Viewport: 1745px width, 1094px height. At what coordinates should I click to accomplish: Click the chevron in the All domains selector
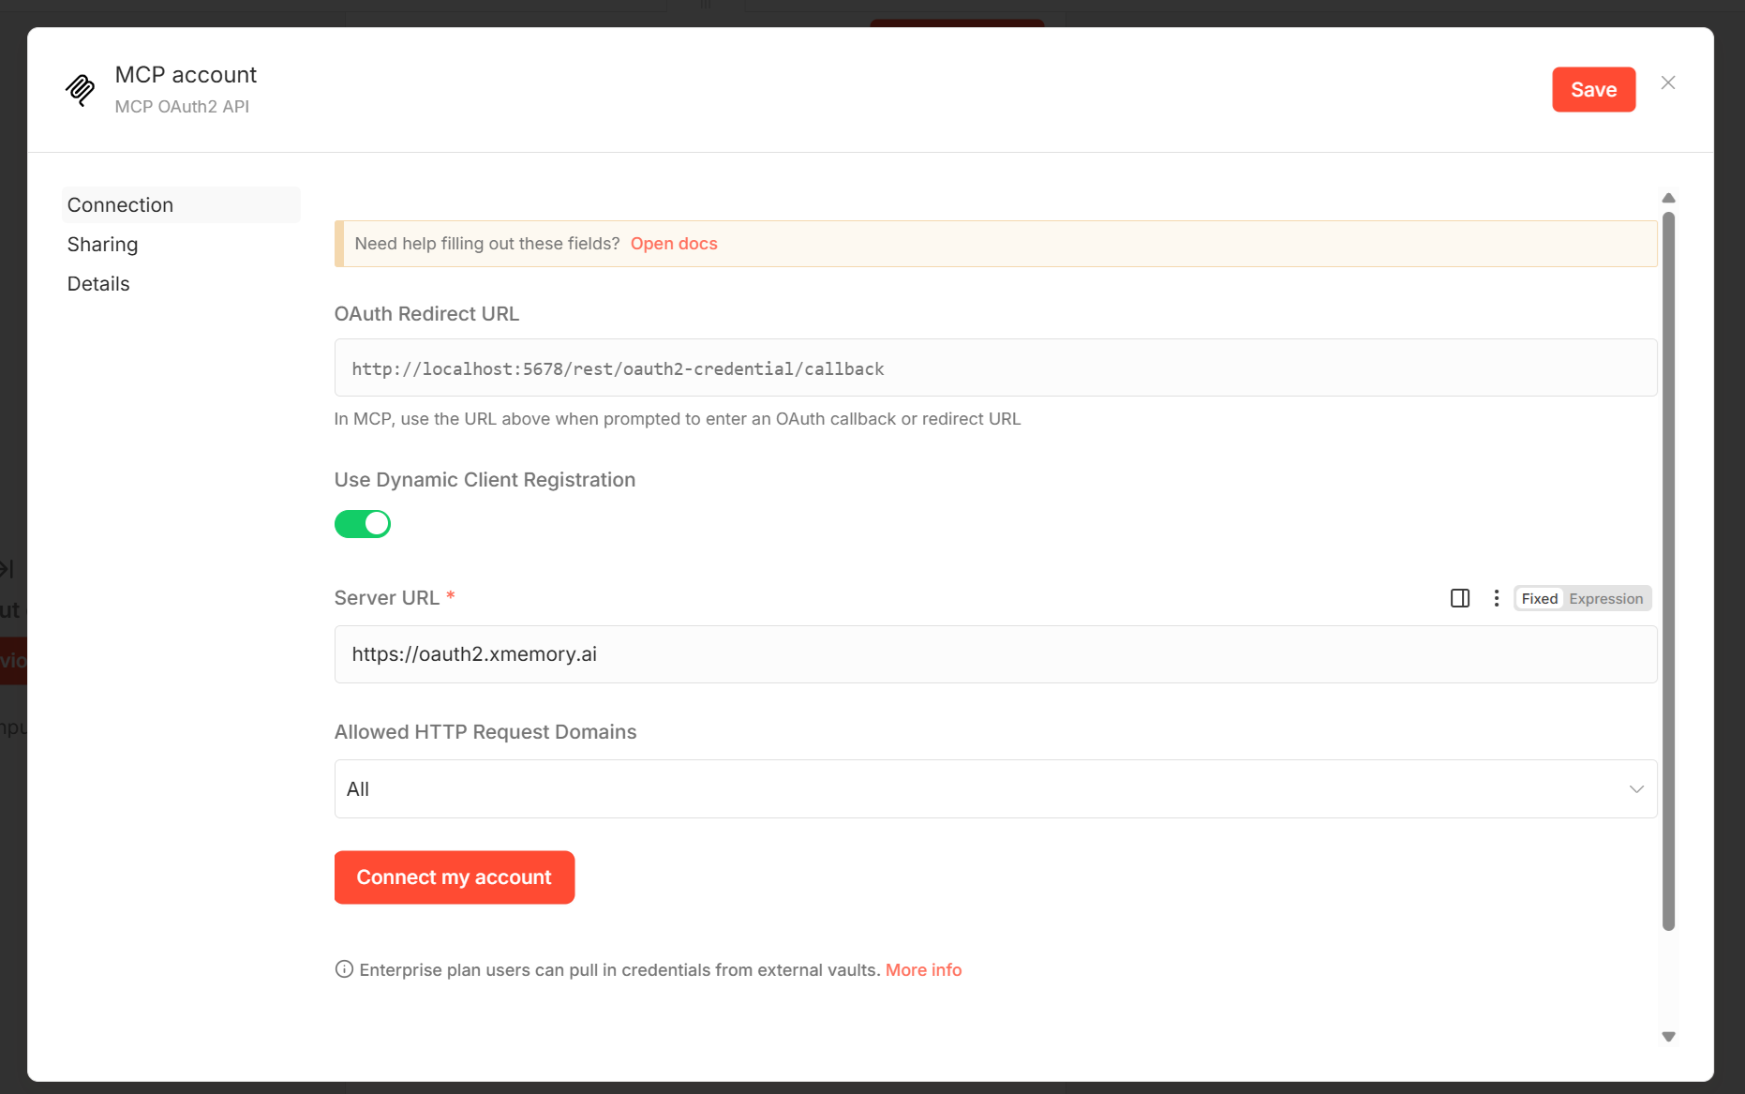tap(1636, 789)
